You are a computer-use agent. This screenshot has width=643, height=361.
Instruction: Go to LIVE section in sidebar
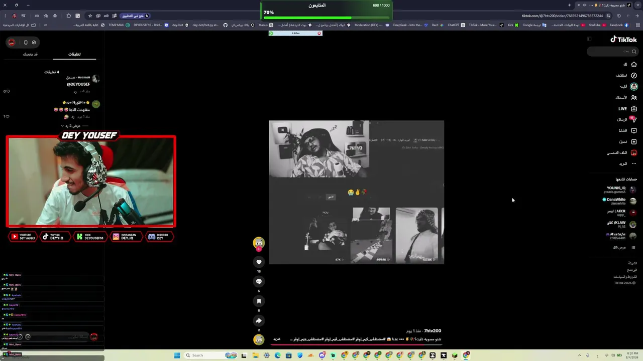[628, 108]
